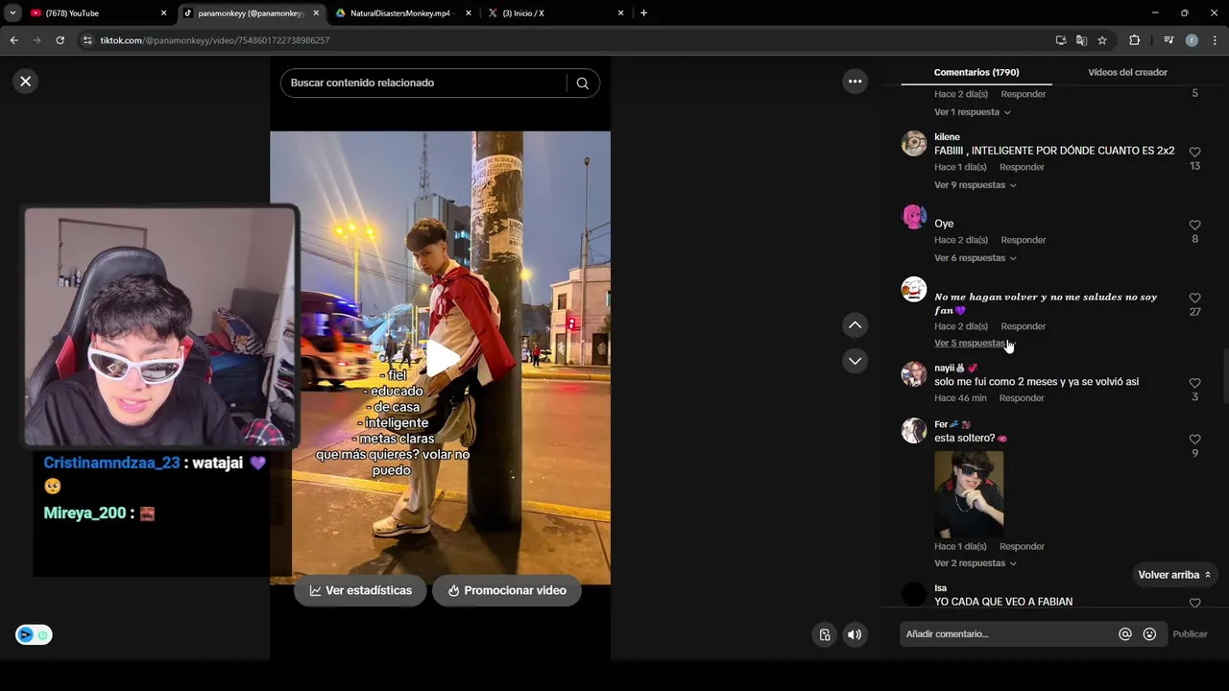
Task: Click 'Promocionar video' button
Action: click(506, 590)
